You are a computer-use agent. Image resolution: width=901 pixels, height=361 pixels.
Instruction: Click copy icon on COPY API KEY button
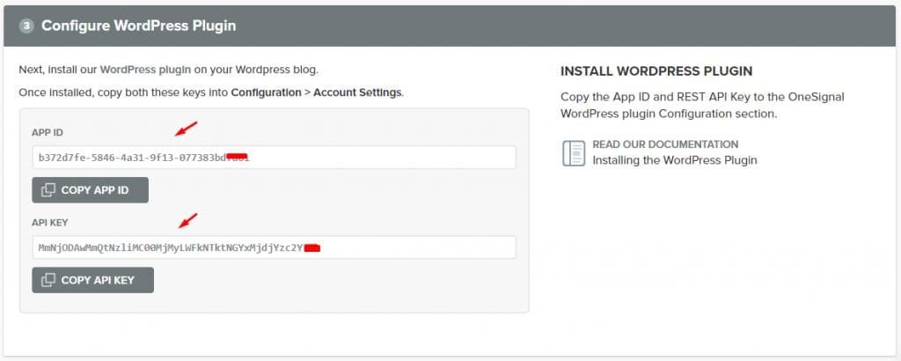(49, 280)
